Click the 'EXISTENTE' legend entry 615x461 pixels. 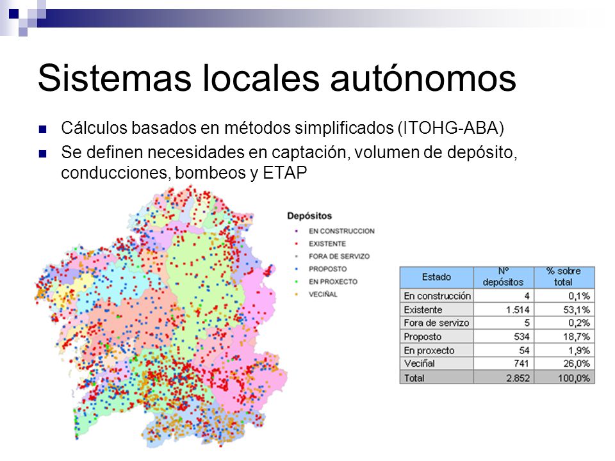[327, 244]
